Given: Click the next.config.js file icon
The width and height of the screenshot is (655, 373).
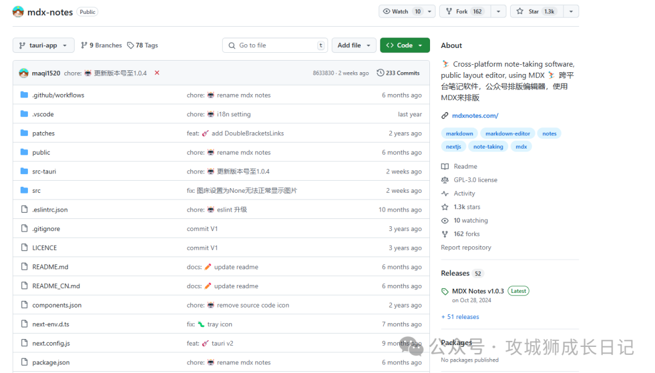Looking at the screenshot, I should point(24,343).
